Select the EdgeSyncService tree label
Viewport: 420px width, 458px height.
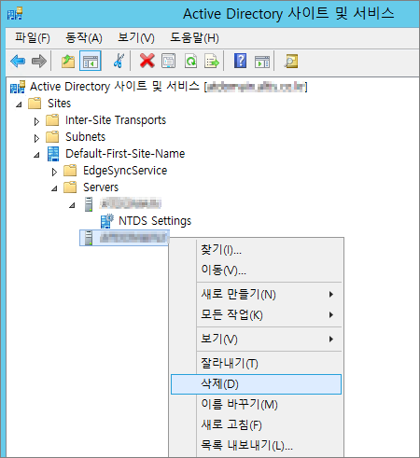(125, 171)
